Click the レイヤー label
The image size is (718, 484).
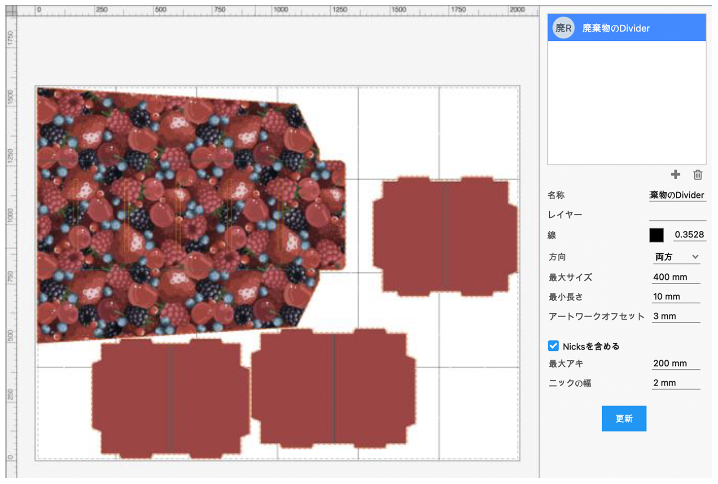pyautogui.click(x=565, y=215)
